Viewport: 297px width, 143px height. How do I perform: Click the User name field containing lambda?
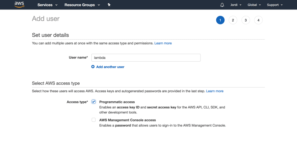[x=146, y=58]
